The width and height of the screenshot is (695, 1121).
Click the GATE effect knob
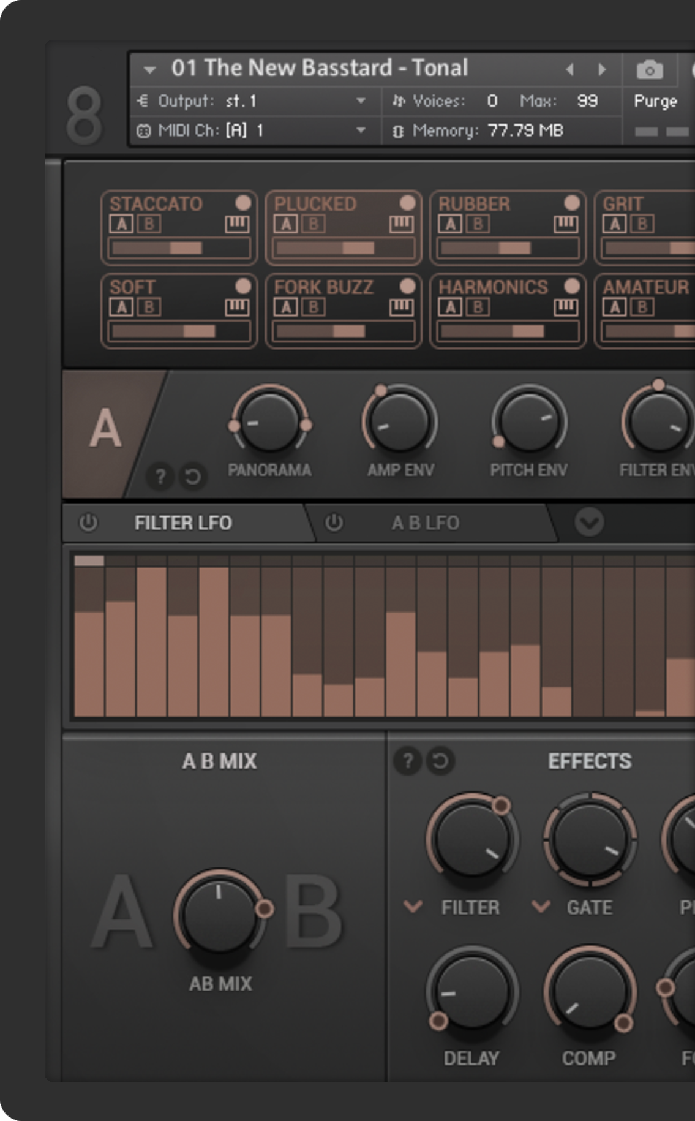590,839
